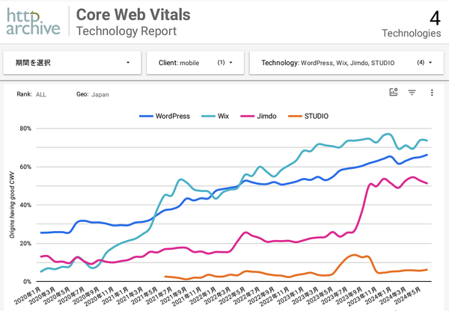Open the three-dot more options menu
This screenshot has height=311, width=449.
(432, 93)
